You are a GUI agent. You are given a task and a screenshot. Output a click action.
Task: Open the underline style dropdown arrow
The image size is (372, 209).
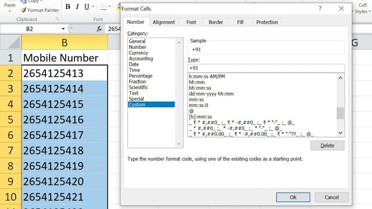pos(93,6)
